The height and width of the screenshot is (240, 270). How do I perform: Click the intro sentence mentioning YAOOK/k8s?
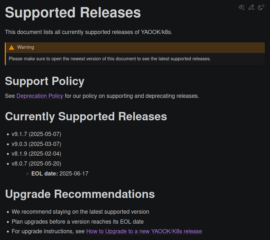click(x=89, y=32)
